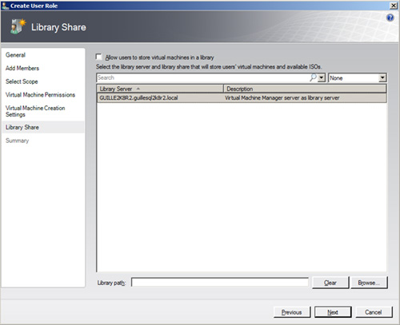This screenshot has height=325, width=400.
Task: Switch to Select Scope step
Action: (22, 81)
